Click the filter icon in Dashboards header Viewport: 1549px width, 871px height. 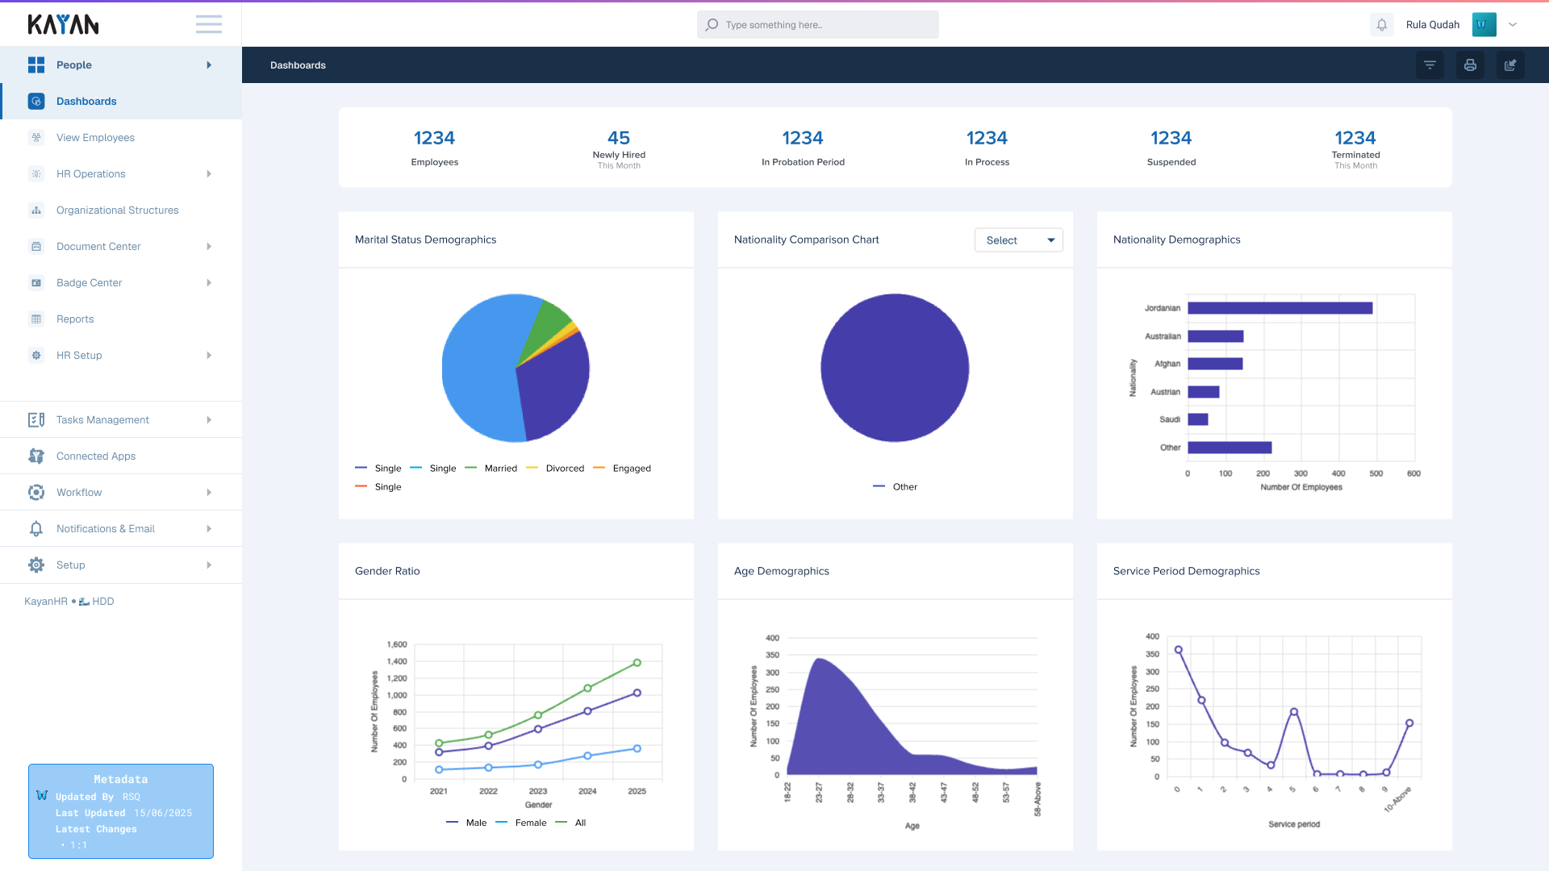coord(1430,65)
